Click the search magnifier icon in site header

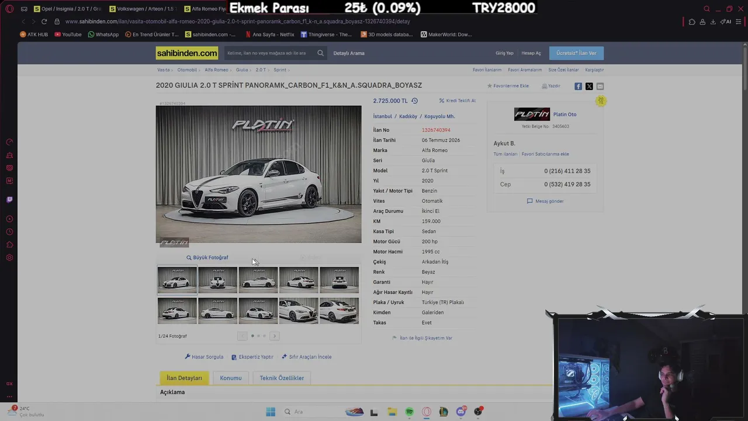tap(320, 53)
